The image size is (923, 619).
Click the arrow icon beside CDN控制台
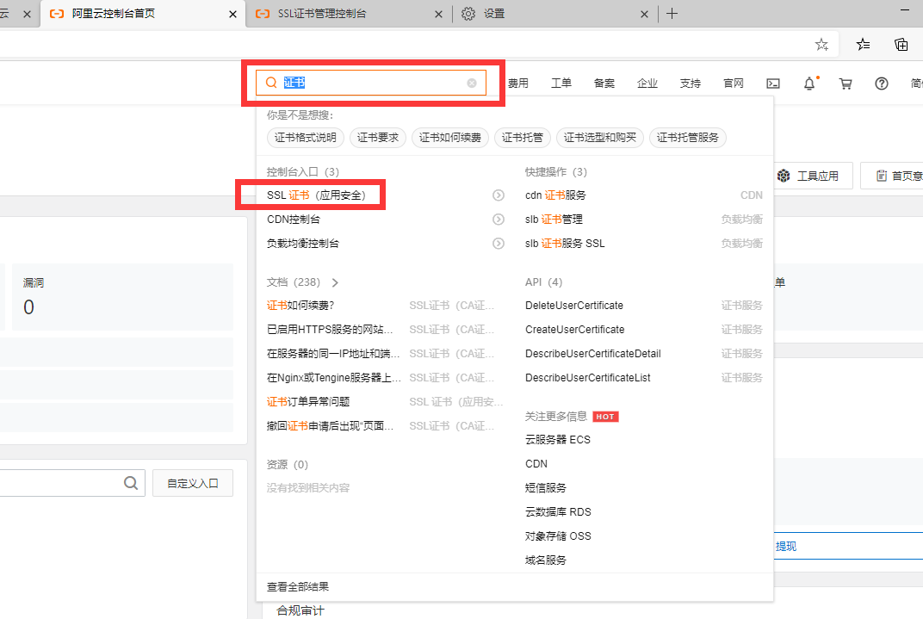[498, 220]
